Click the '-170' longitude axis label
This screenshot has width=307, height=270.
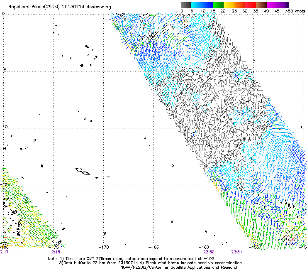pos(104,247)
